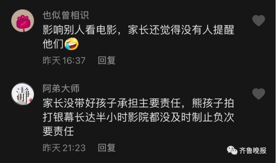
Task: Click the word 他们 before the emoji
Action: (53, 44)
